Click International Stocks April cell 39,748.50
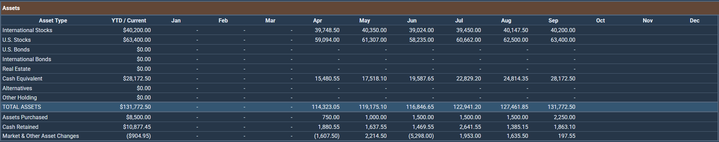Viewport: 719px width, 142px height. [327, 30]
